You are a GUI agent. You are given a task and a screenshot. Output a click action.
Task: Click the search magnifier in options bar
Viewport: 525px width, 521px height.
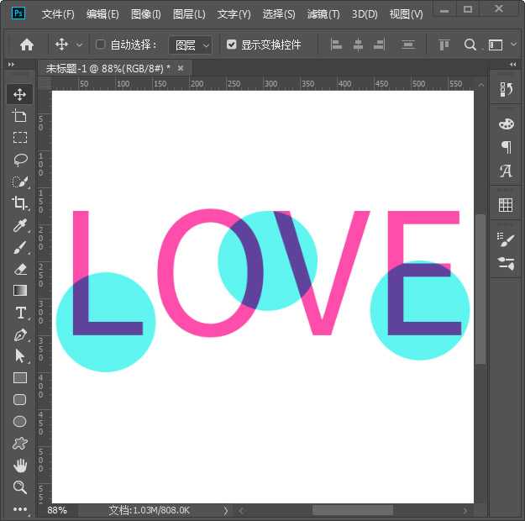click(470, 45)
